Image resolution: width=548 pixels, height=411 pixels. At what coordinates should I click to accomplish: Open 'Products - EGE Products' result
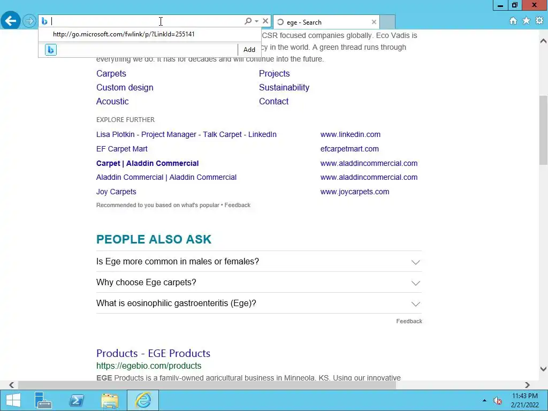point(153,353)
